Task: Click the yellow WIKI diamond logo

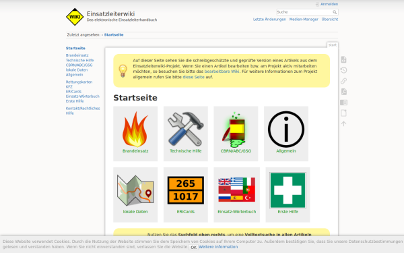Action: pos(75,17)
